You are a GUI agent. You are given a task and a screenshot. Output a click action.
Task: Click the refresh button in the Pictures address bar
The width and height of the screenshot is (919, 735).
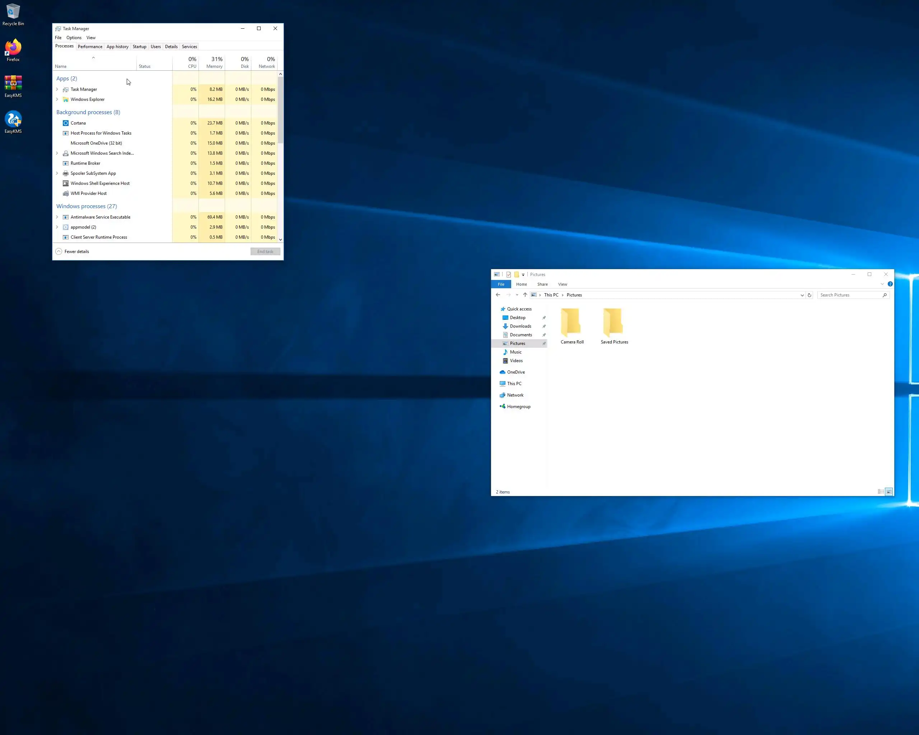(809, 295)
